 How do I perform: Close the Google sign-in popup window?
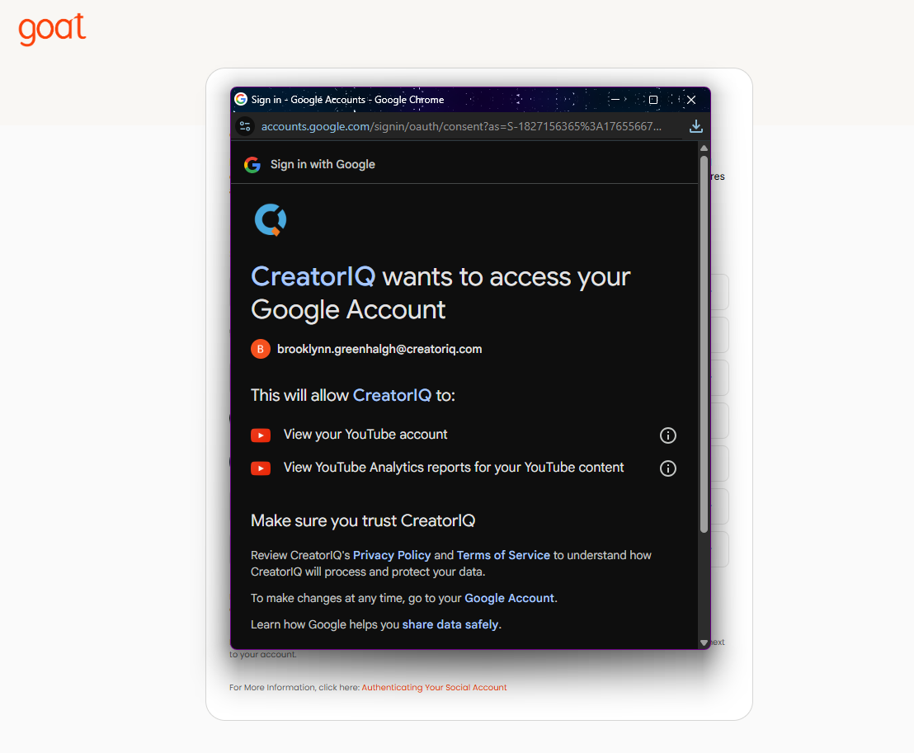(x=691, y=100)
